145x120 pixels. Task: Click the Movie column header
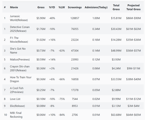point(14,7)
